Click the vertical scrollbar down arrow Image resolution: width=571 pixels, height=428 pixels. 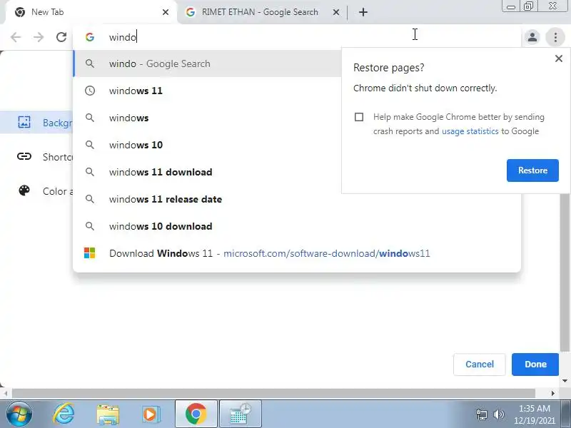565,381
